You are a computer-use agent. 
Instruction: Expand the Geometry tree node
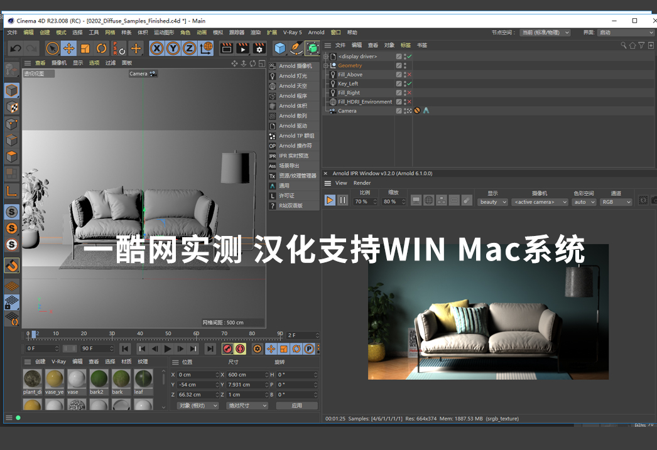click(326, 66)
